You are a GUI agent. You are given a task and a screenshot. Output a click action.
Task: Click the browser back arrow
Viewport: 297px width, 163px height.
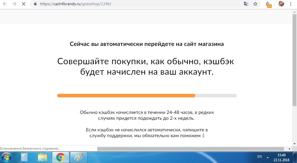click(x=5, y=4)
